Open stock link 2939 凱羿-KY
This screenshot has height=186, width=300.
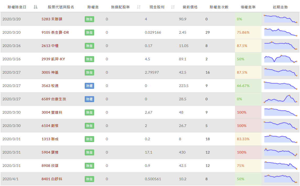53,59
